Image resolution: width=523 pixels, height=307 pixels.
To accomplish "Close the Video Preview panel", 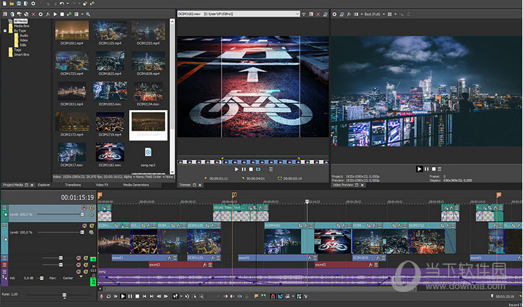I will click(362, 185).
